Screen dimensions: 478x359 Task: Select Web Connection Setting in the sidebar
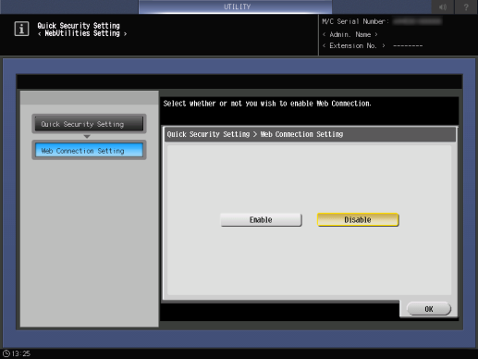click(89, 151)
